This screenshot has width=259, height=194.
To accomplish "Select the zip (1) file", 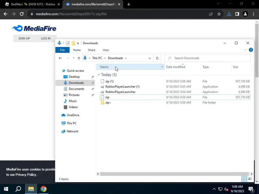I will point(175,81).
